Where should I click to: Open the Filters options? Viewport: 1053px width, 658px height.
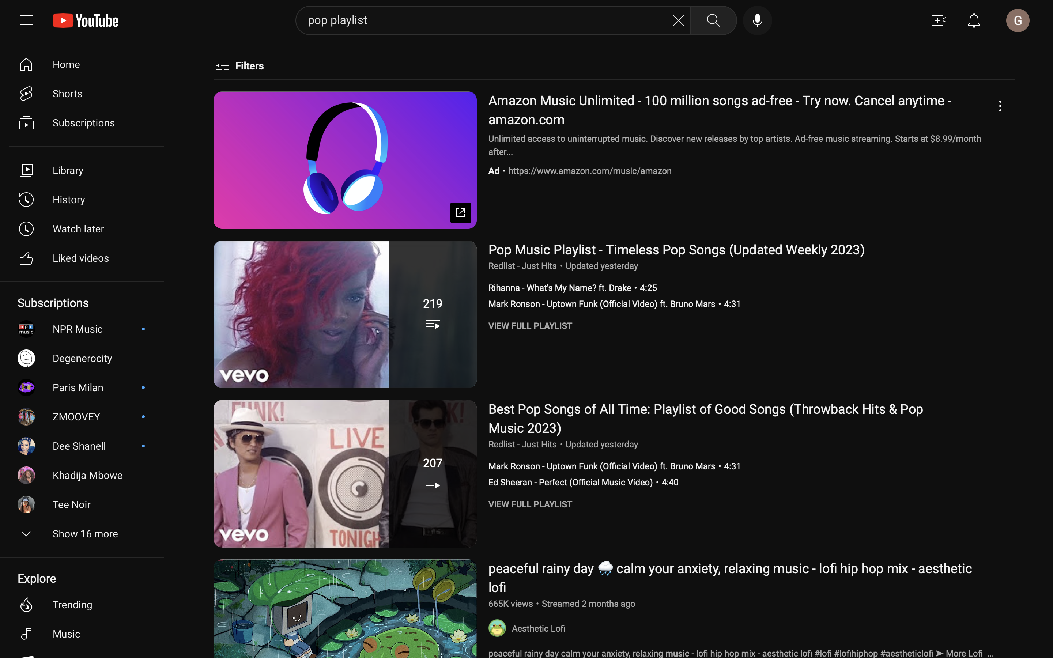(240, 66)
